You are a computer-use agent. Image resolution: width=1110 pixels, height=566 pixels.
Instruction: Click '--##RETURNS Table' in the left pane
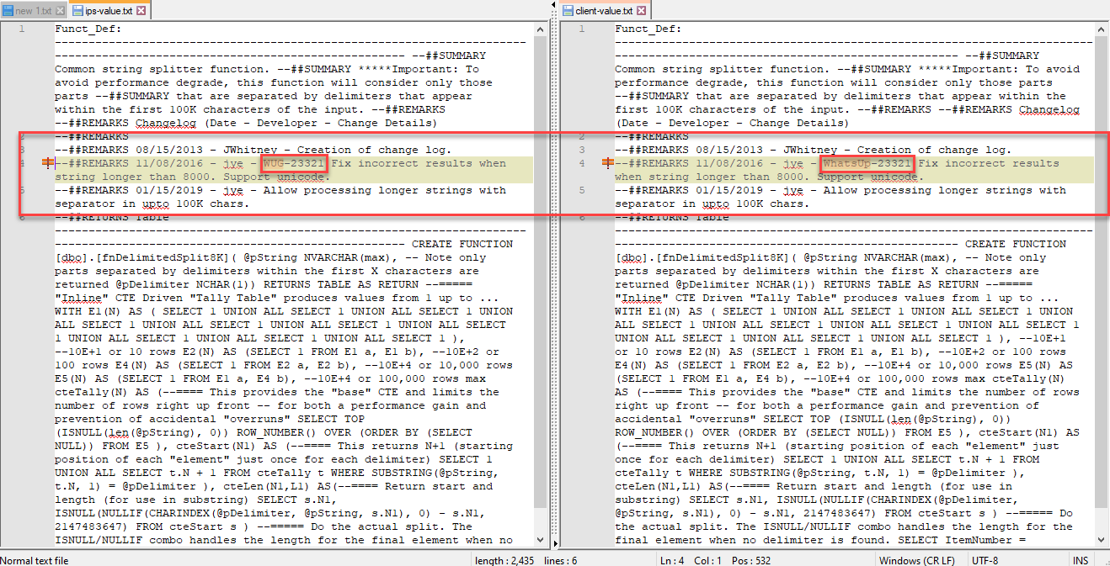[x=112, y=217]
